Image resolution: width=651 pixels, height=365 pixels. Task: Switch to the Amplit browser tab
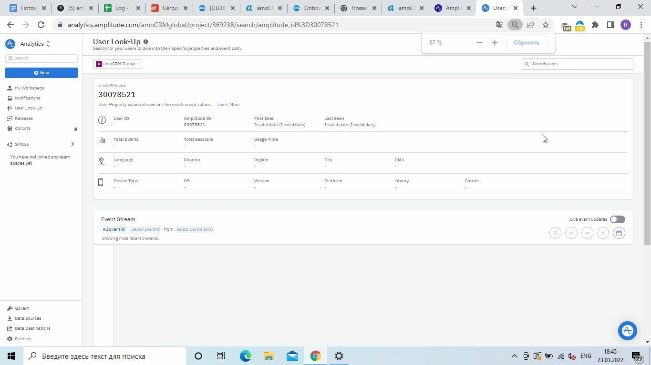(x=452, y=8)
